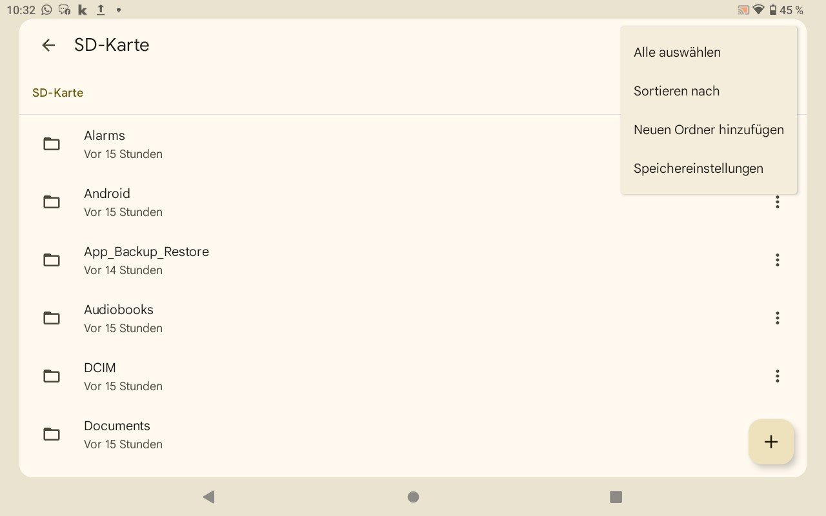Open three-dot menu for DCIM folder

point(777,376)
